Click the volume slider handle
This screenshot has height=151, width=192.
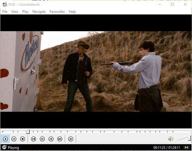tap(189, 138)
